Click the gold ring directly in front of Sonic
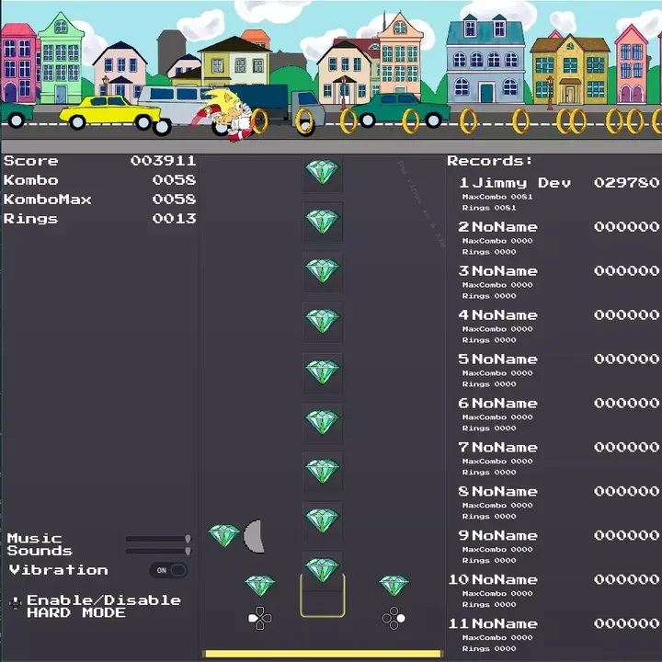Screen dimensions: 662x662 (259, 121)
